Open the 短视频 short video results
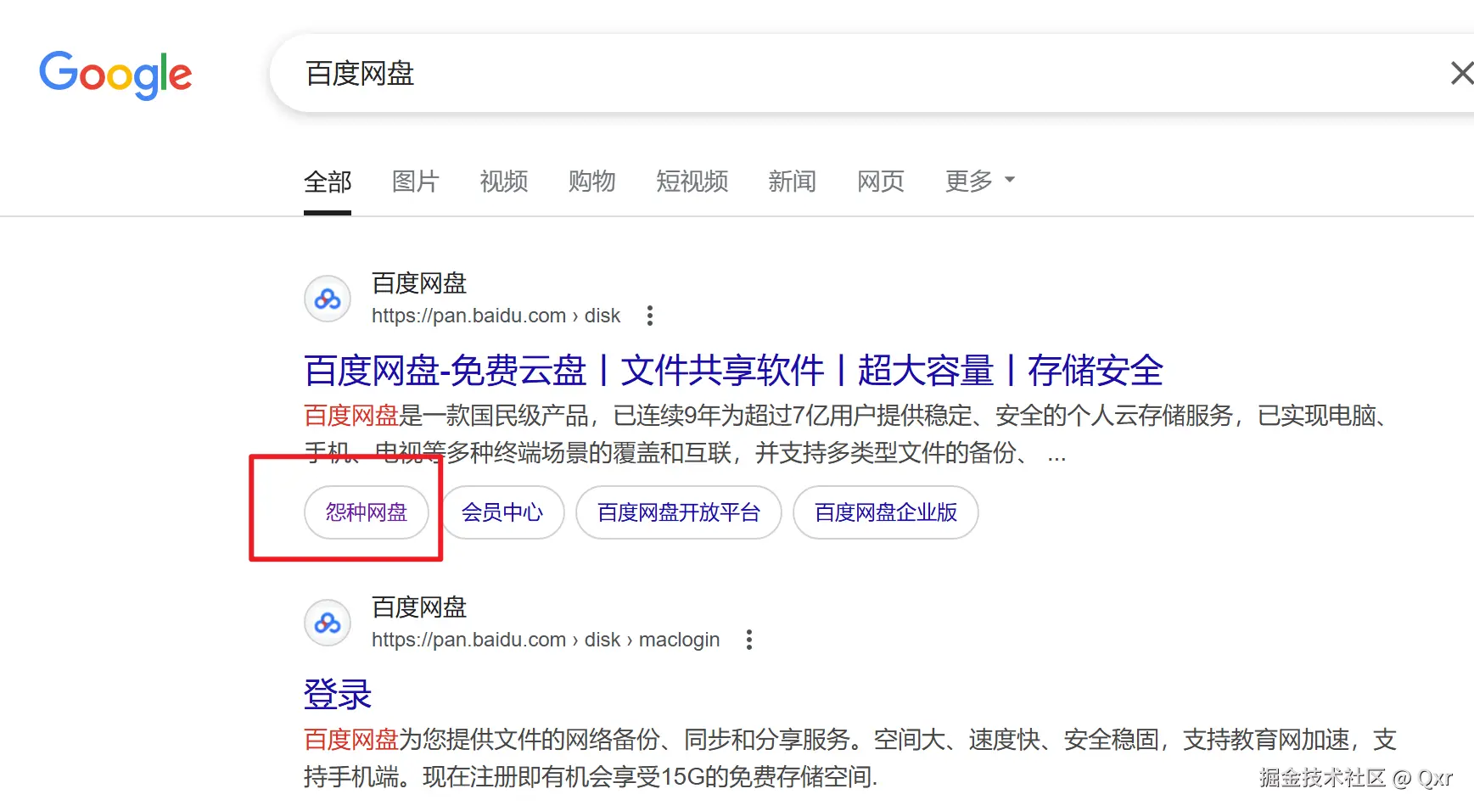The width and height of the screenshot is (1474, 811). 692,182
